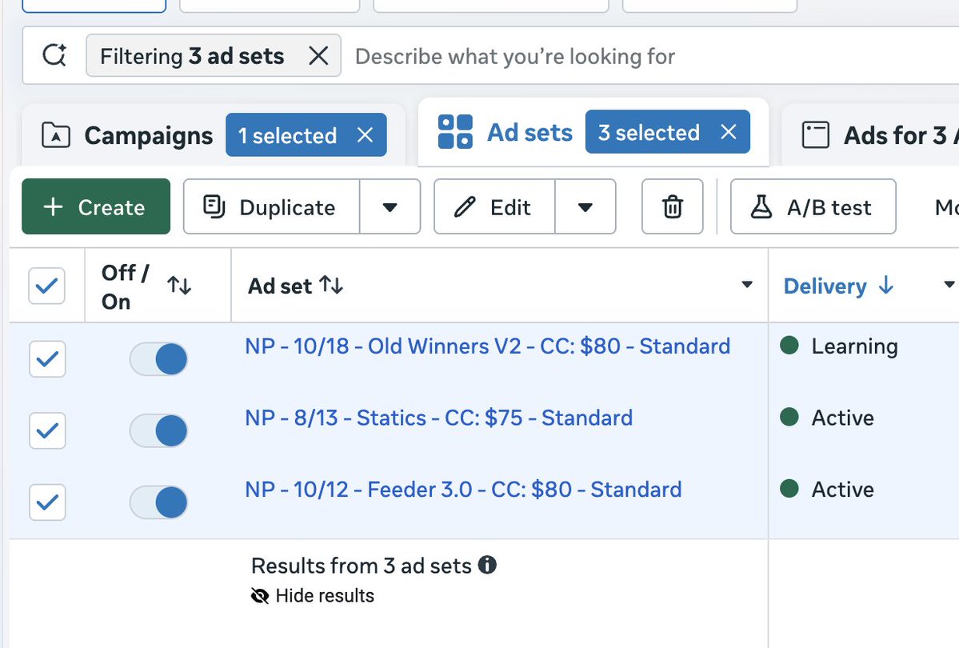
Task: Click Hide results
Action: pos(313,595)
